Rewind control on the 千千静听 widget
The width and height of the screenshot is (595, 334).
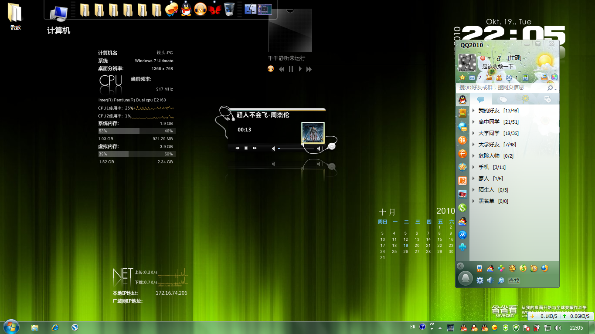(x=282, y=69)
